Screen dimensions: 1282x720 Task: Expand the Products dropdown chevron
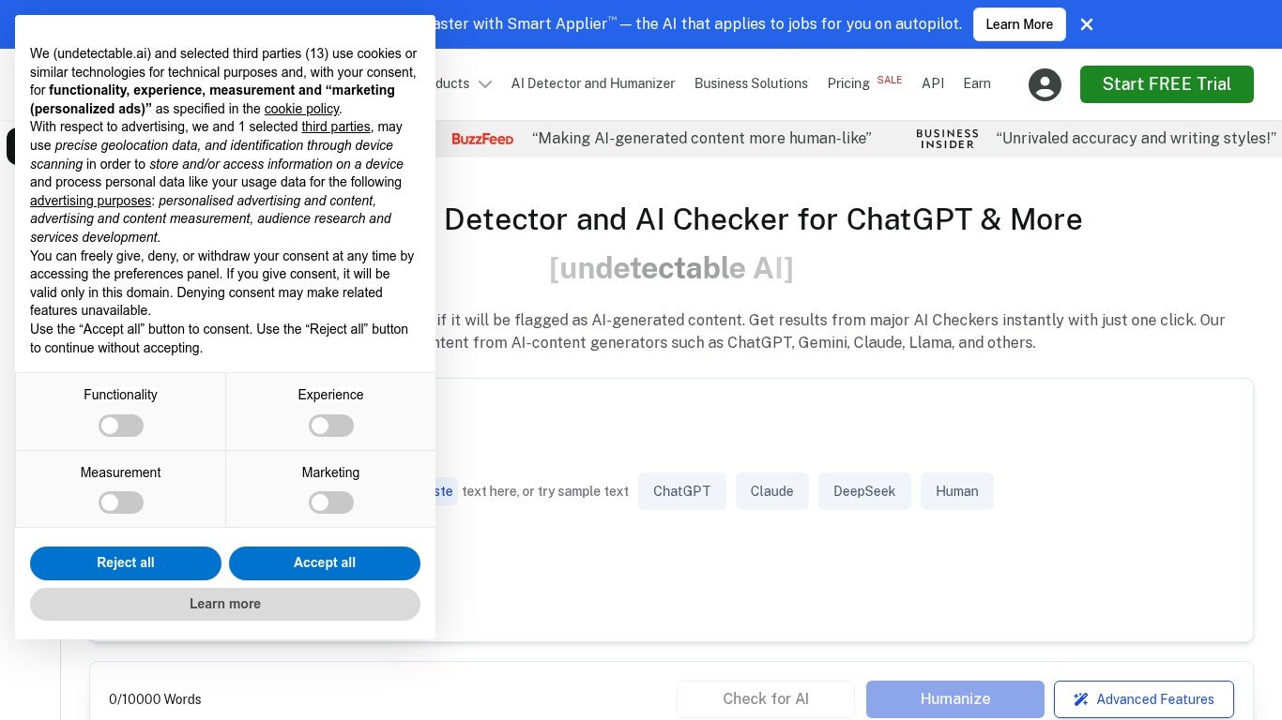[x=484, y=84]
